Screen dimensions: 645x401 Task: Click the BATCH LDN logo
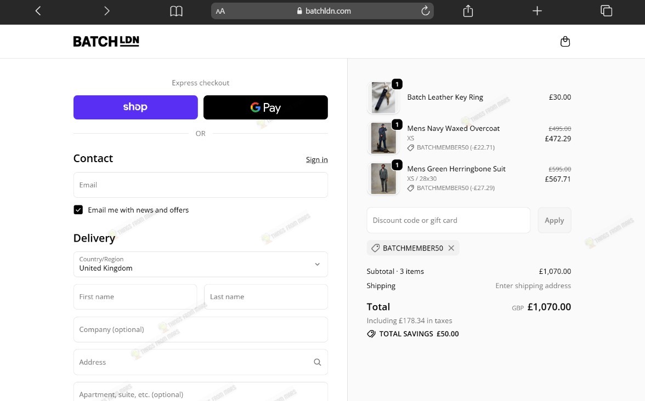coord(106,41)
